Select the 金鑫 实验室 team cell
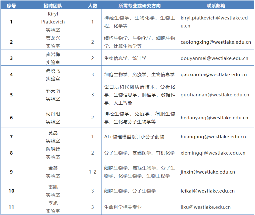The image size is (255, 215). (53, 171)
